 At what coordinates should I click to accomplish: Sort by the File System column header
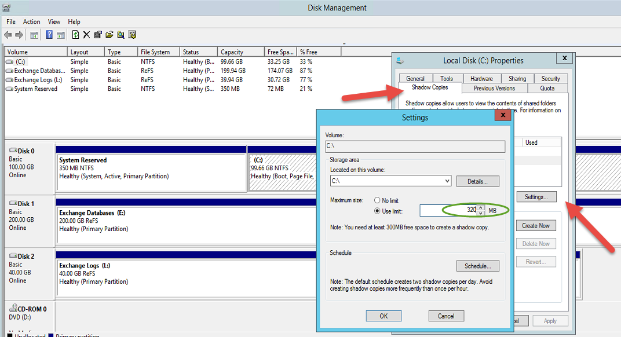(x=158, y=52)
